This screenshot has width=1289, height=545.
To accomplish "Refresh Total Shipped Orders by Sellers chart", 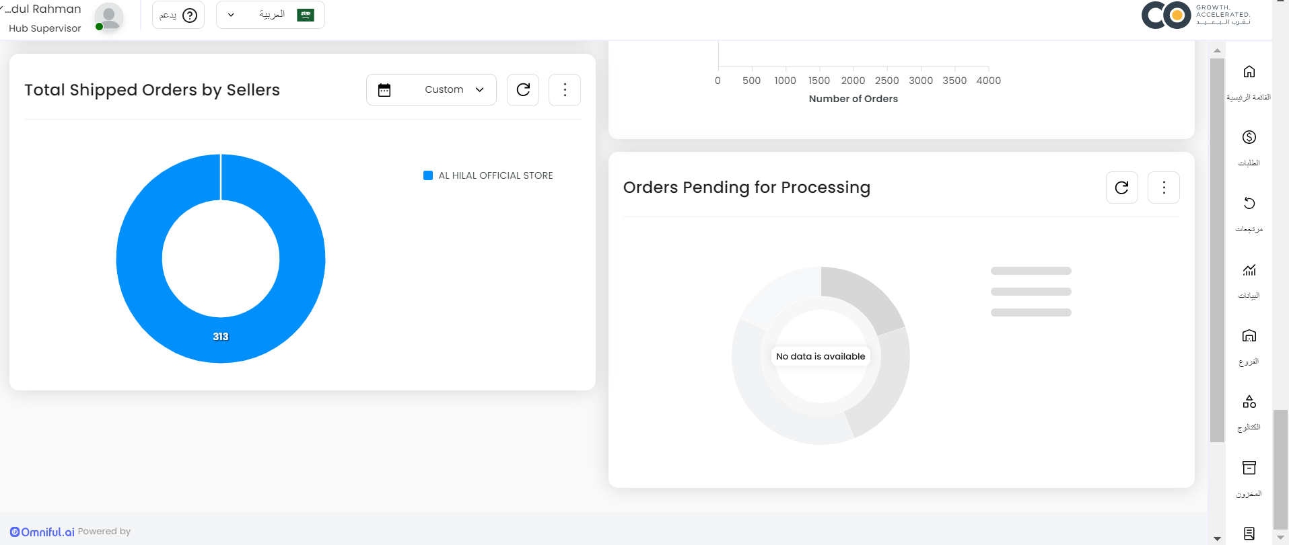I will [523, 90].
